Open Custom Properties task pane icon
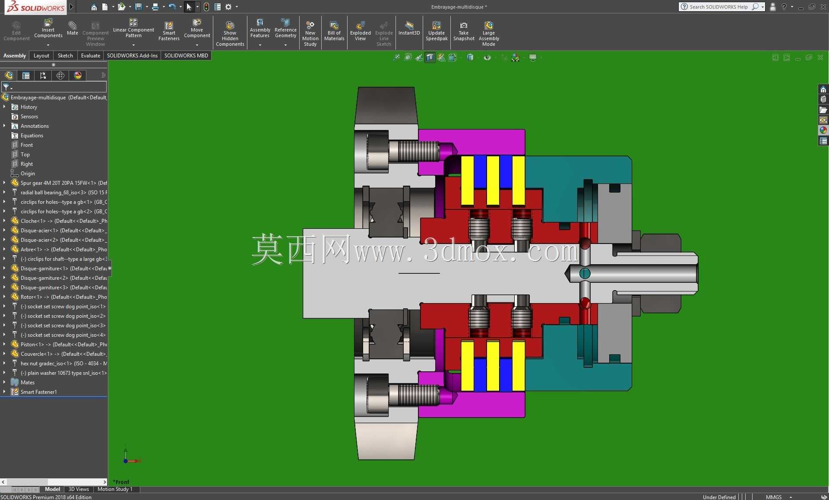The height and width of the screenshot is (500, 829). coord(823,141)
